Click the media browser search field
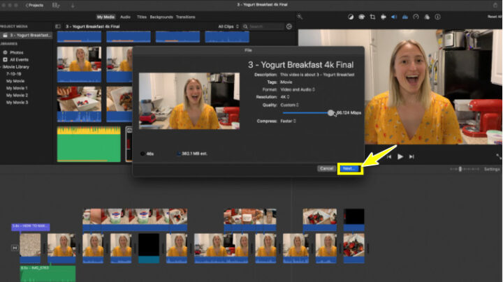This screenshot has height=282, width=503. (x=263, y=27)
